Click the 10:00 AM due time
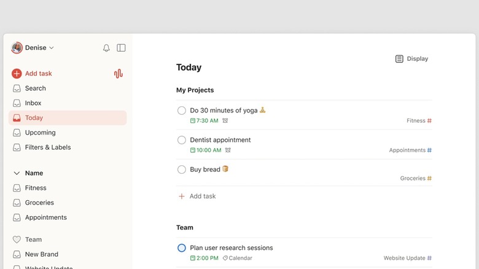Image resolution: width=479 pixels, height=269 pixels. [206, 150]
